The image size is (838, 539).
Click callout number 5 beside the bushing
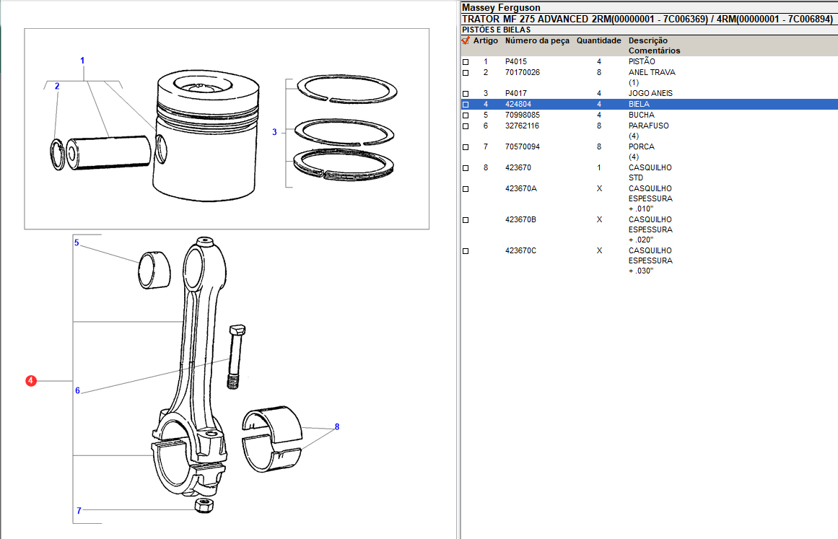(77, 243)
